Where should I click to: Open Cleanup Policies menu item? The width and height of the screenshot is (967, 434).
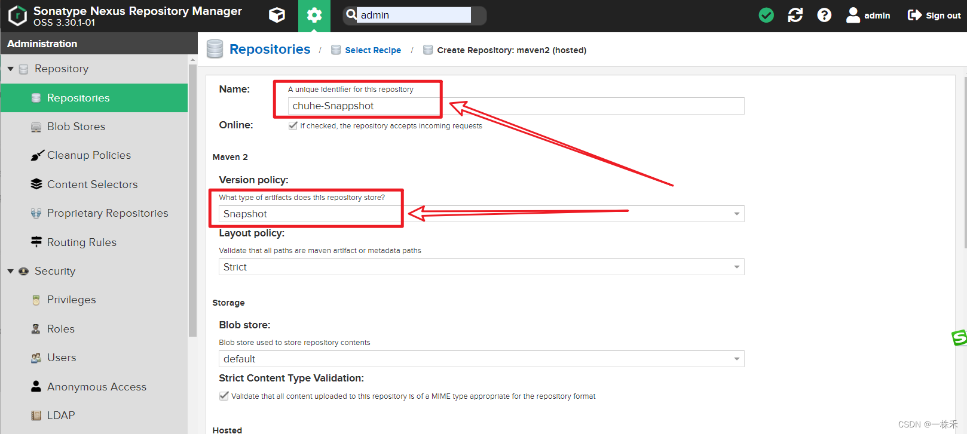click(x=94, y=155)
